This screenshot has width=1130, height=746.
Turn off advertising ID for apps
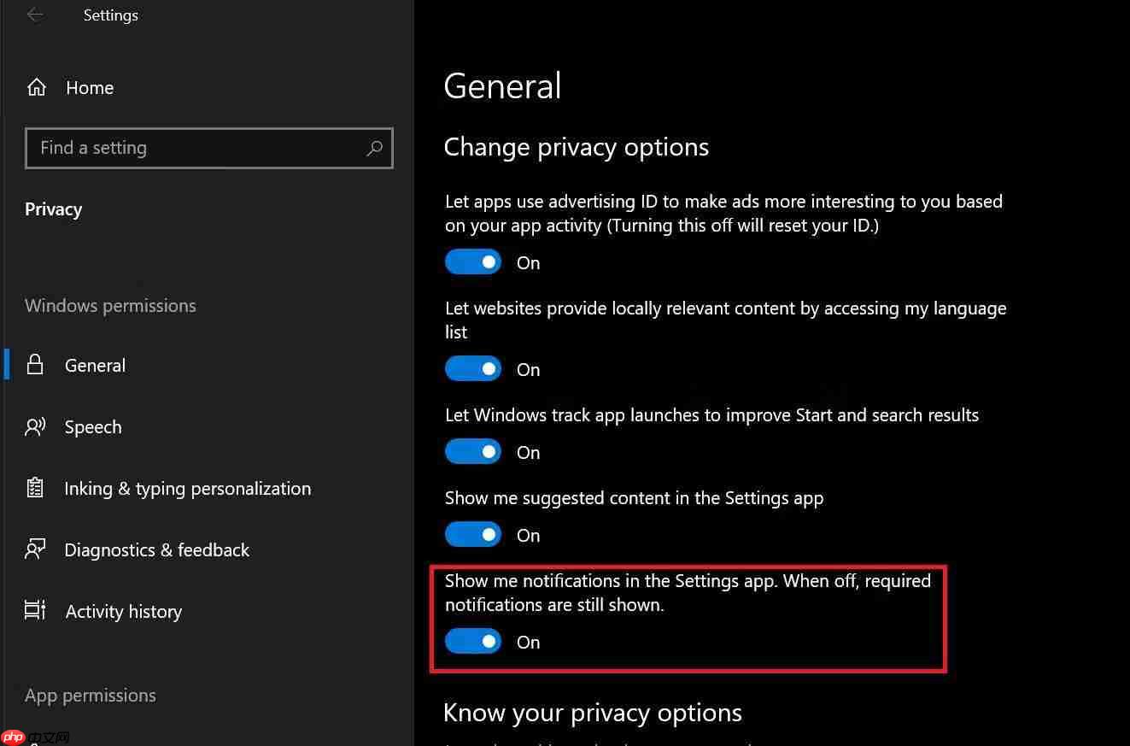(x=472, y=261)
